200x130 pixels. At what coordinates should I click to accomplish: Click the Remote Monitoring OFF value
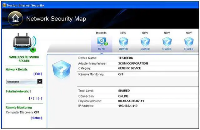tap(121, 75)
